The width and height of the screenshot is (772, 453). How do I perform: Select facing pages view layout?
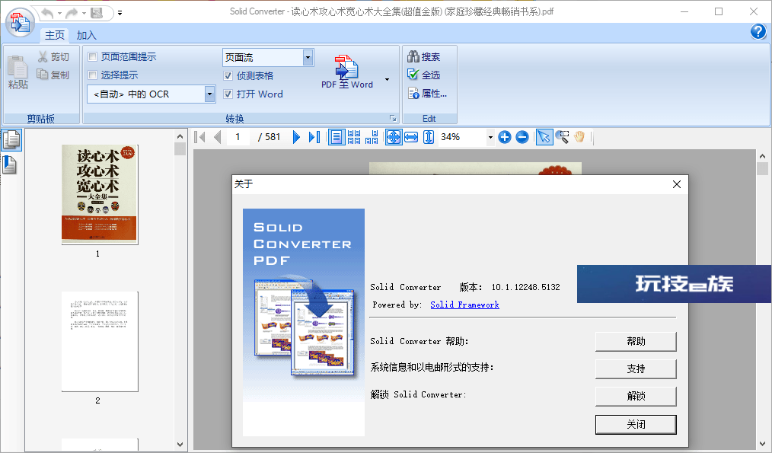372,137
